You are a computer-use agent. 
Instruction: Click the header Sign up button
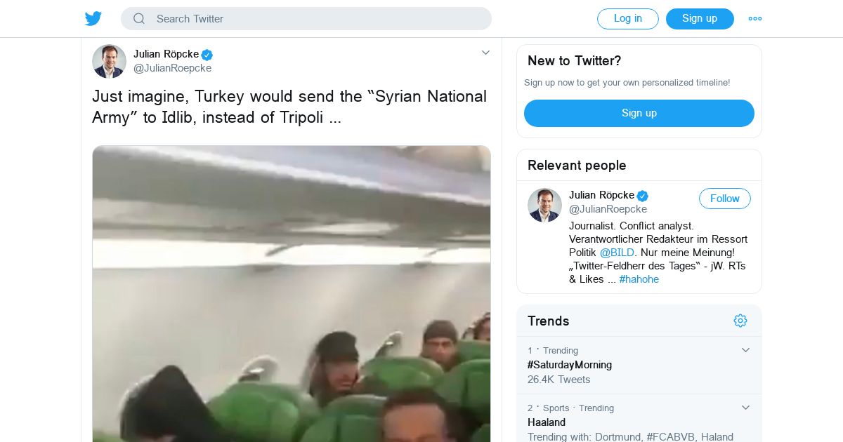click(x=700, y=19)
